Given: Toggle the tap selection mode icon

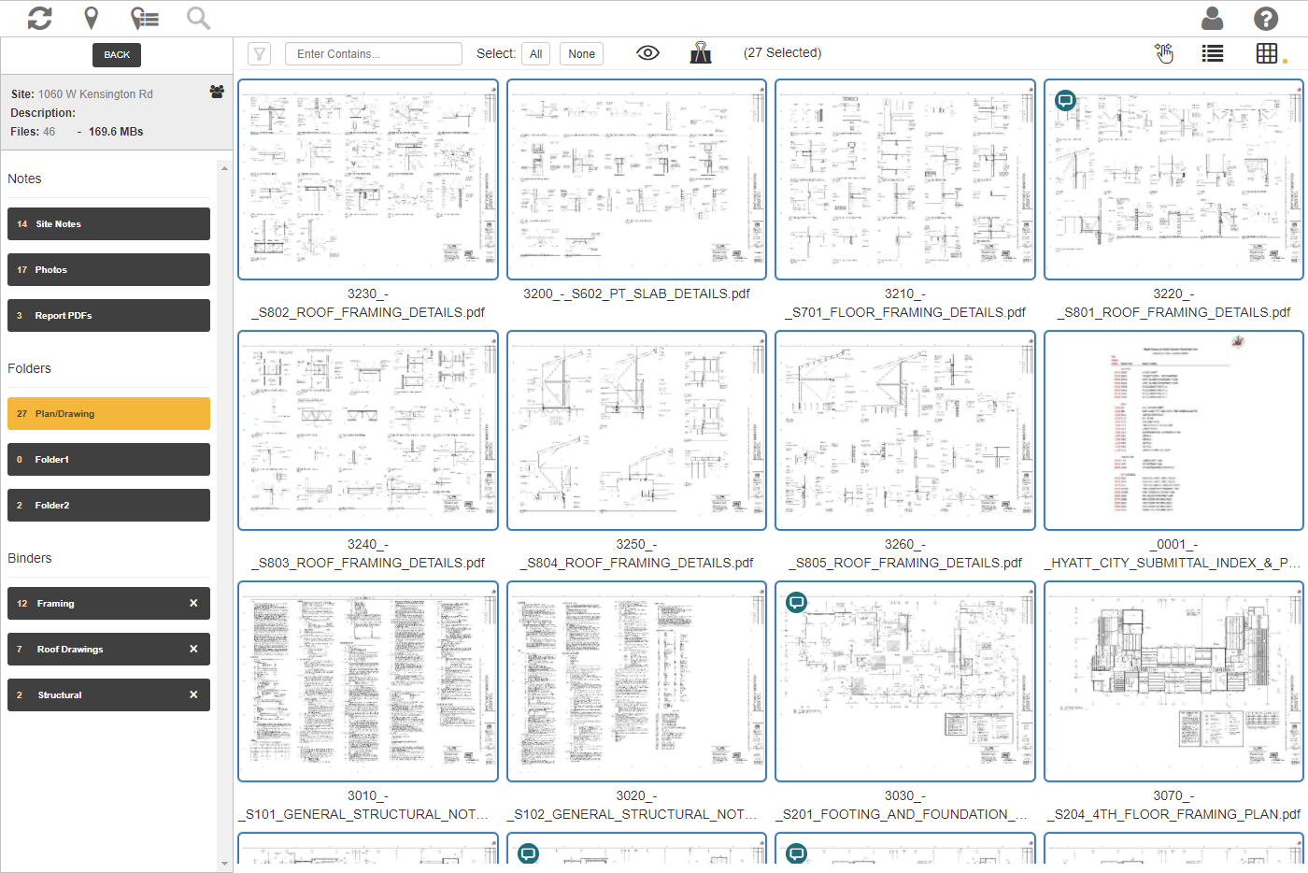Looking at the screenshot, I should (x=1164, y=53).
